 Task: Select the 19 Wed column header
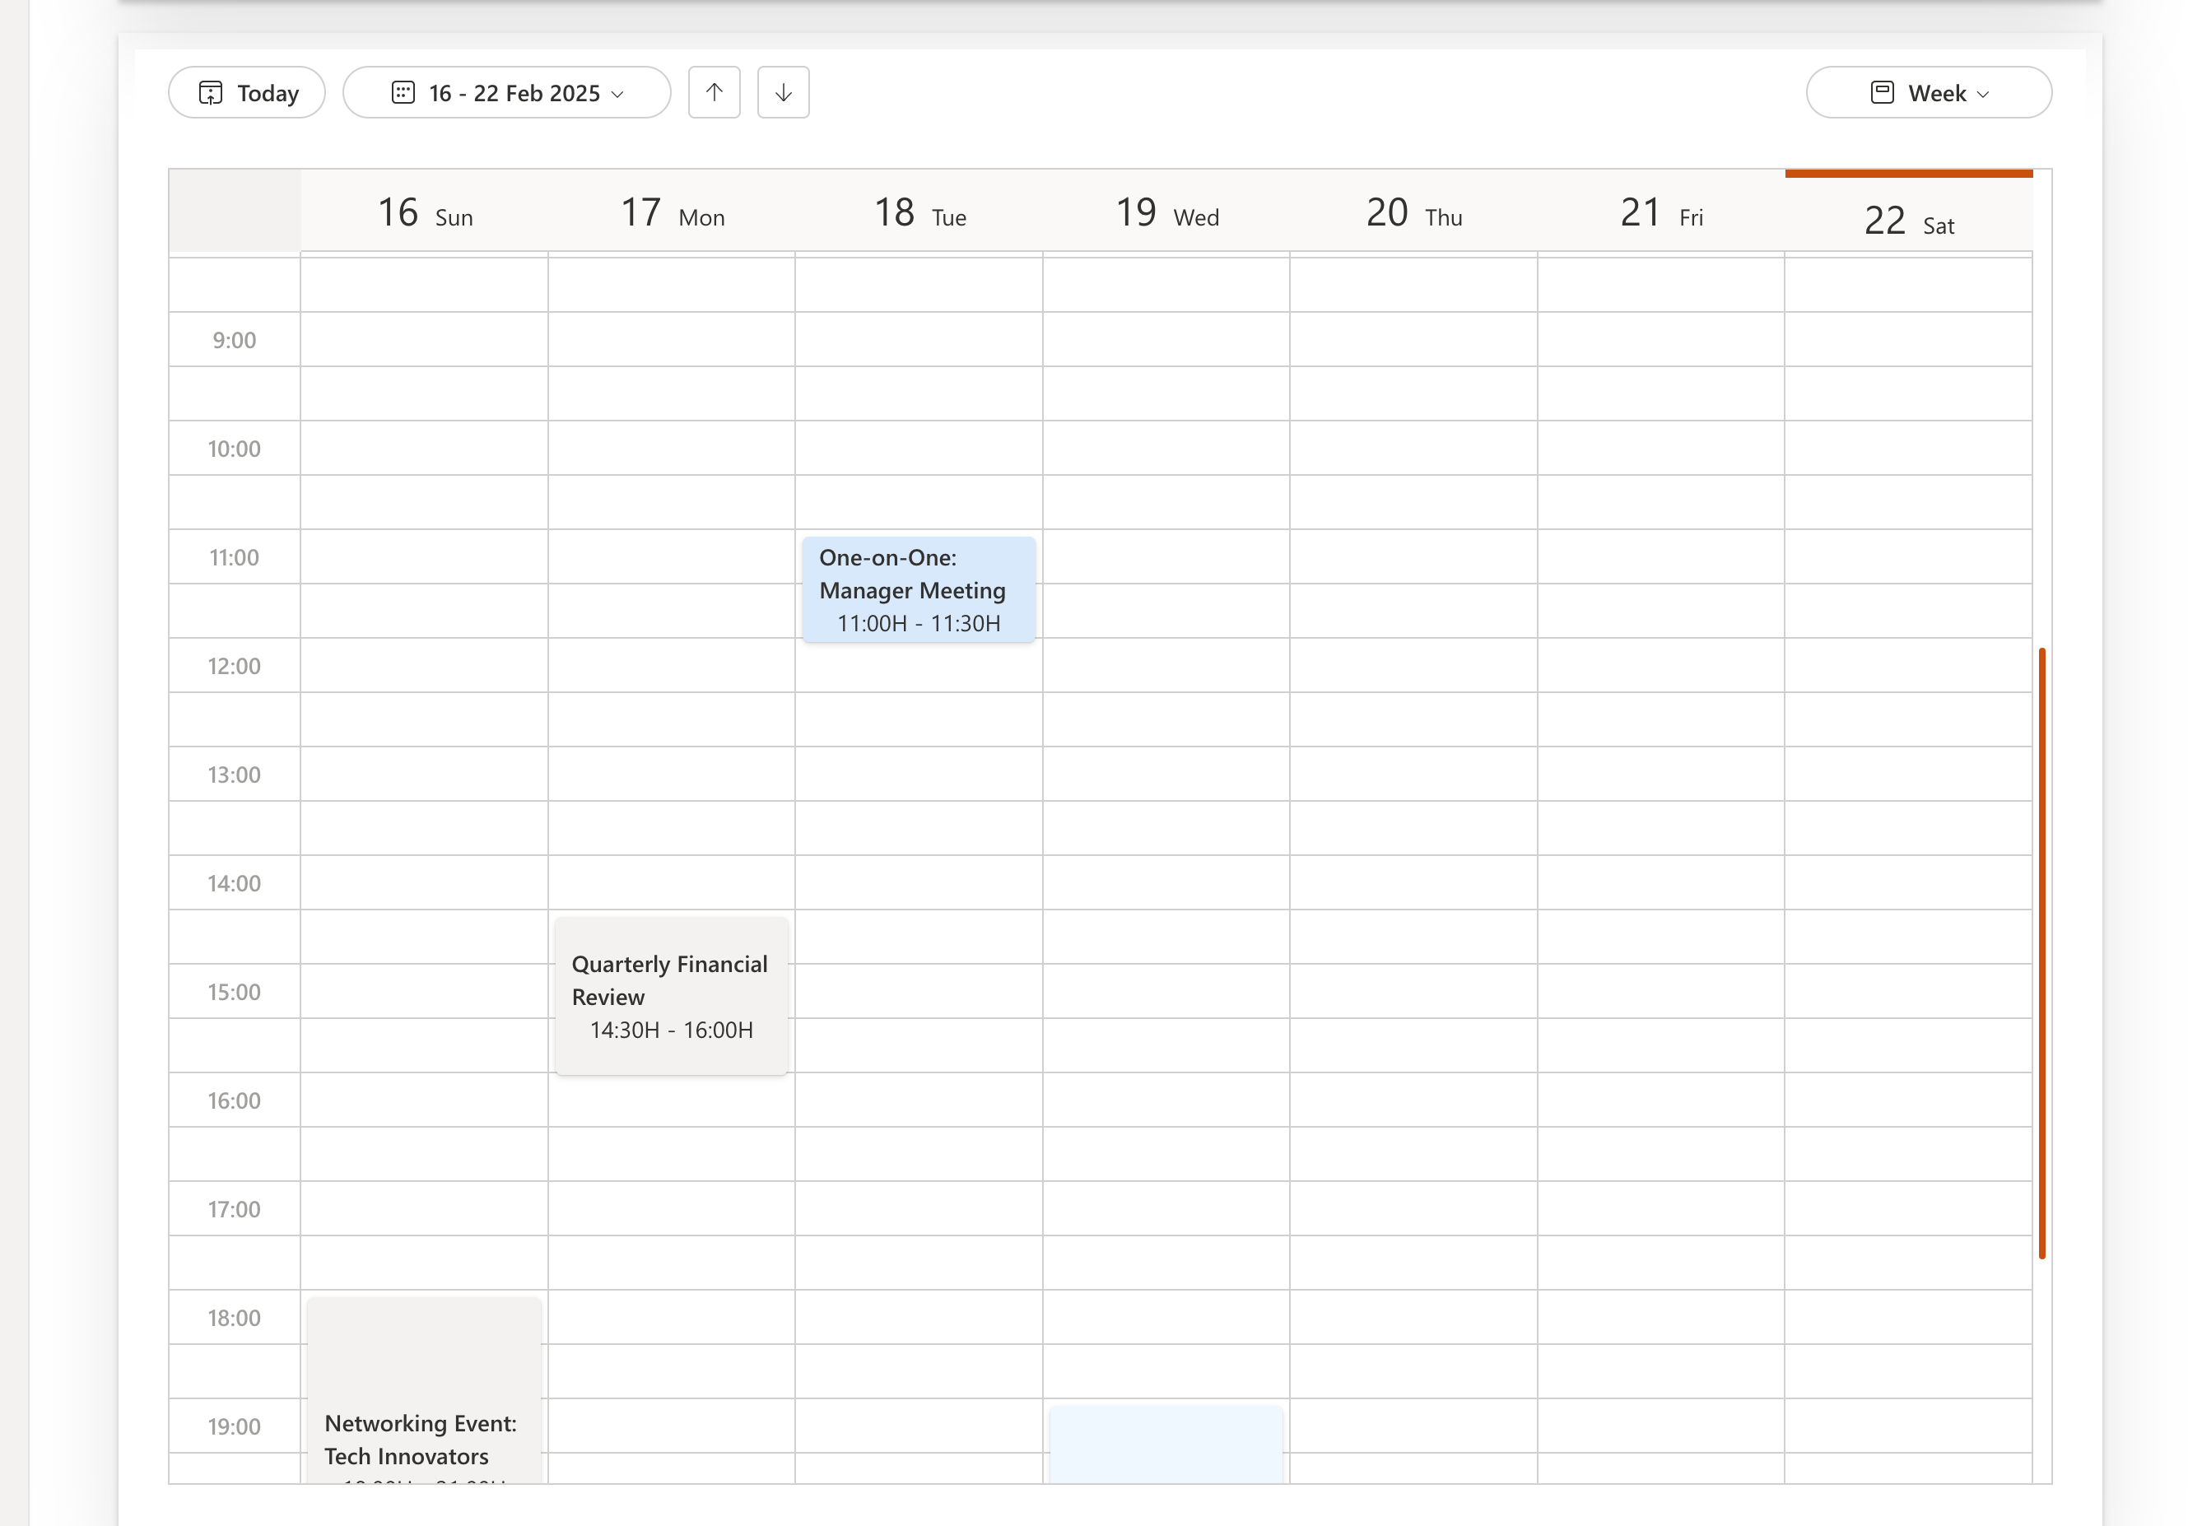[x=1166, y=212]
